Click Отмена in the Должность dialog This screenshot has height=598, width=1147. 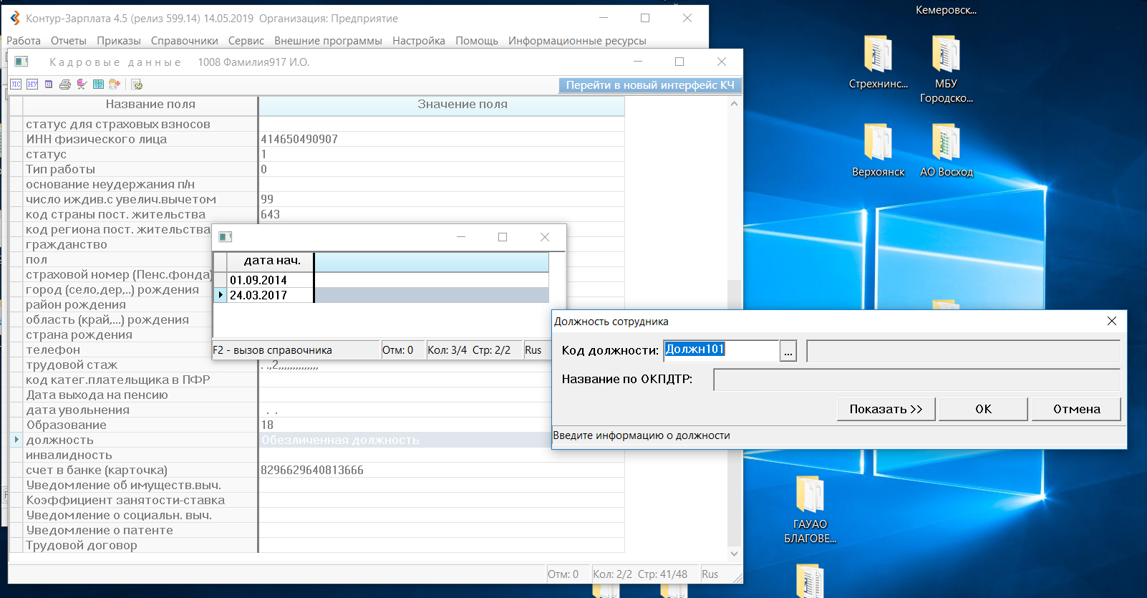click(x=1076, y=409)
